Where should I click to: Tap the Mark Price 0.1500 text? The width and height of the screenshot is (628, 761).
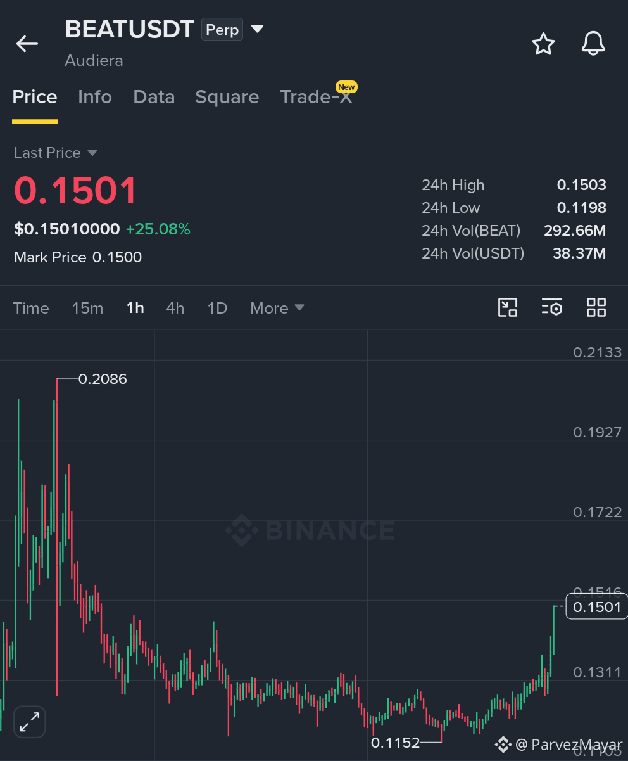[x=78, y=257]
